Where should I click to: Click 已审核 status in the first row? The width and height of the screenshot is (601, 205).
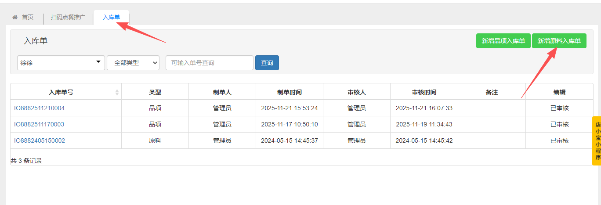pyautogui.click(x=559, y=108)
